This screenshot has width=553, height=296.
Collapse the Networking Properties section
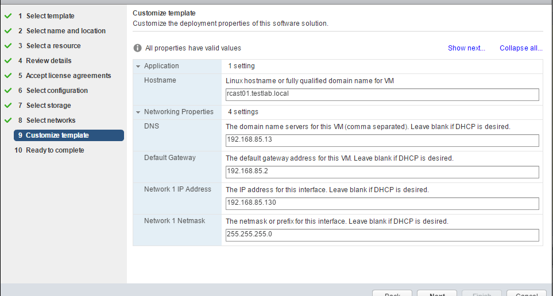click(x=138, y=112)
